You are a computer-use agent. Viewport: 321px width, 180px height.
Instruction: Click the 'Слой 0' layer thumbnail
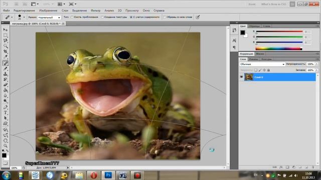pos(249,77)
